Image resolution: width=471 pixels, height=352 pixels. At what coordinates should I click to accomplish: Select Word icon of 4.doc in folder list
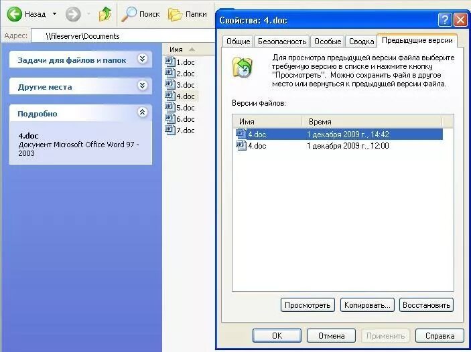170,96
